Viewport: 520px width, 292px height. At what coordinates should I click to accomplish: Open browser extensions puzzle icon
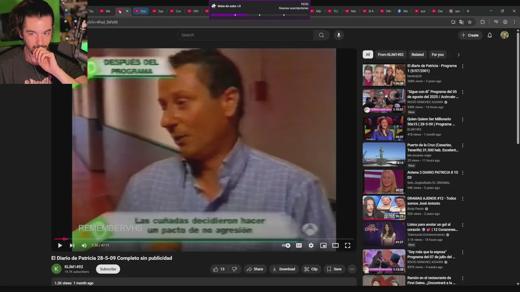tap(483, 22)
